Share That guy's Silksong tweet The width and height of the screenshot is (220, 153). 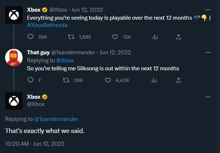tap(178, 80)
